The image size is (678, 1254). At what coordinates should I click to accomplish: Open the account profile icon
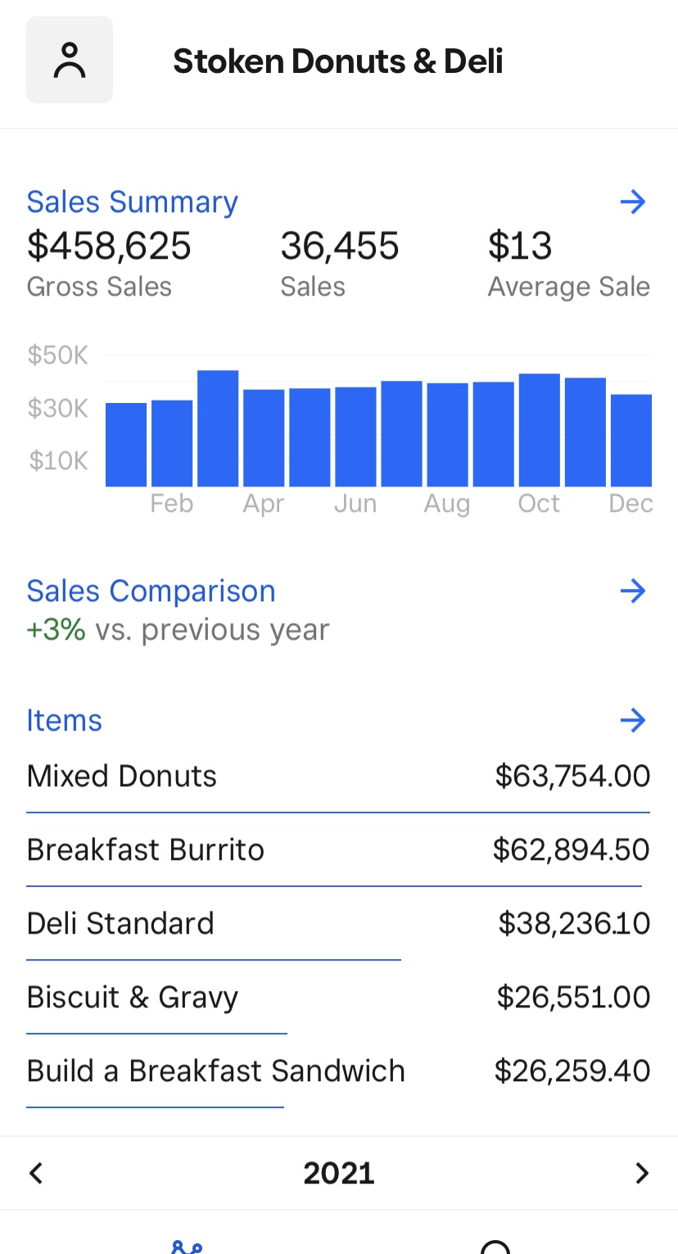coord(70,60)
